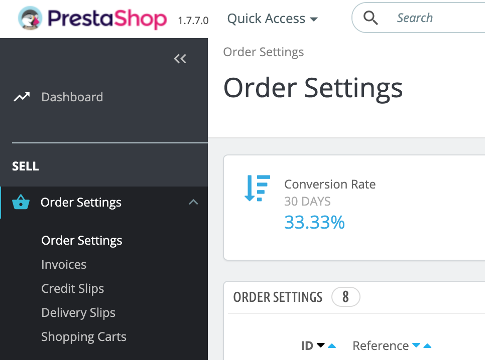
Task: Sort ID column descending with black arrow
Action: tap(321, 345)
